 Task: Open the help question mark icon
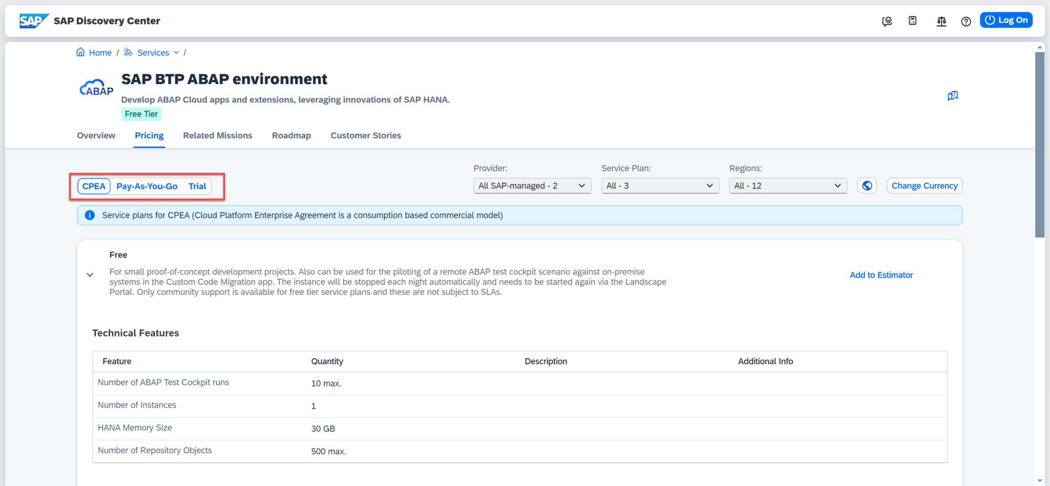click(x=966, y=22)
